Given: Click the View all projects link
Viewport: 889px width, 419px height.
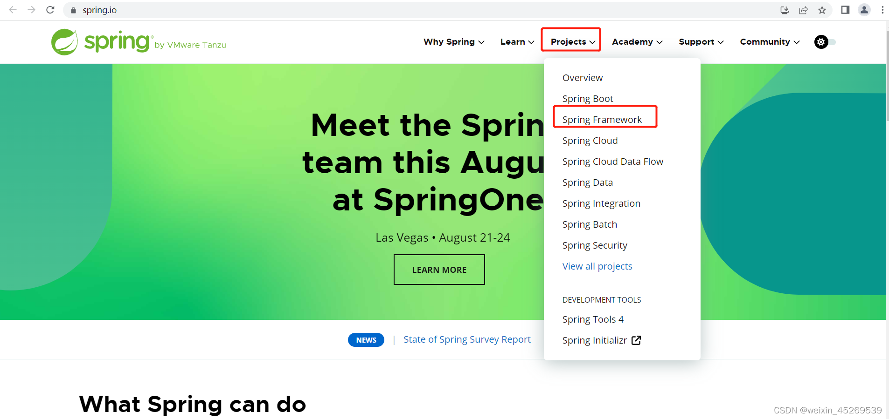Looking at the screenshot, I should pyautogui.click(x=597, y=266).
